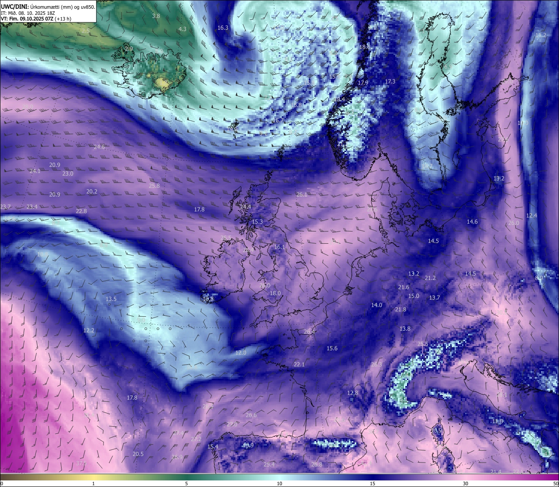Click the value 20.2 on the map
Screen dimensions: 559x487
point(92,191)
